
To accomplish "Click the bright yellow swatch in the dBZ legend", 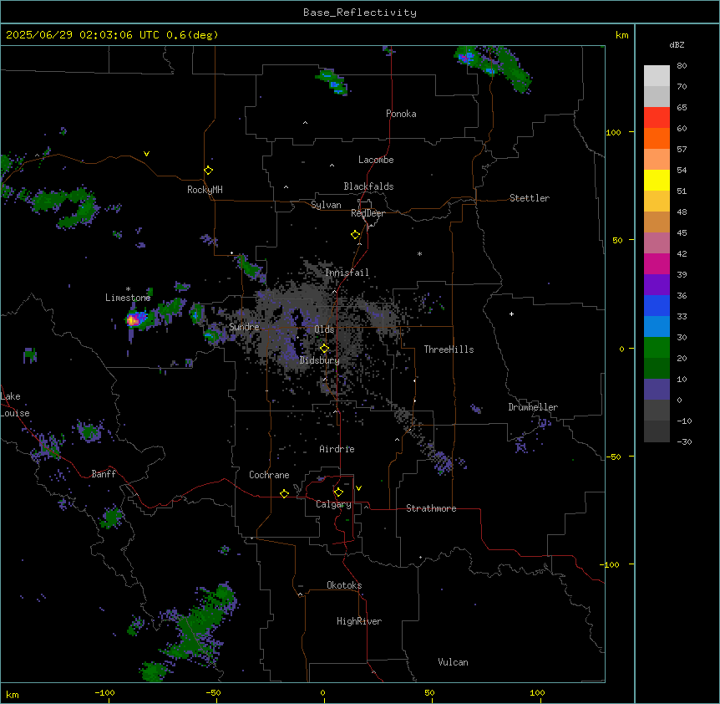I will click(x=657, y=180).
